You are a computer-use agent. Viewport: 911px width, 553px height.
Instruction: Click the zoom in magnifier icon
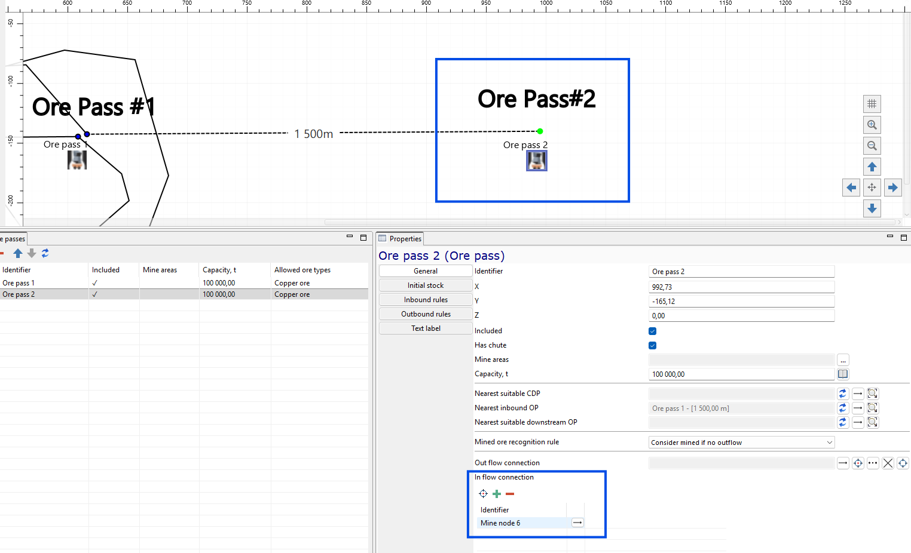click(x=872, y=125)
